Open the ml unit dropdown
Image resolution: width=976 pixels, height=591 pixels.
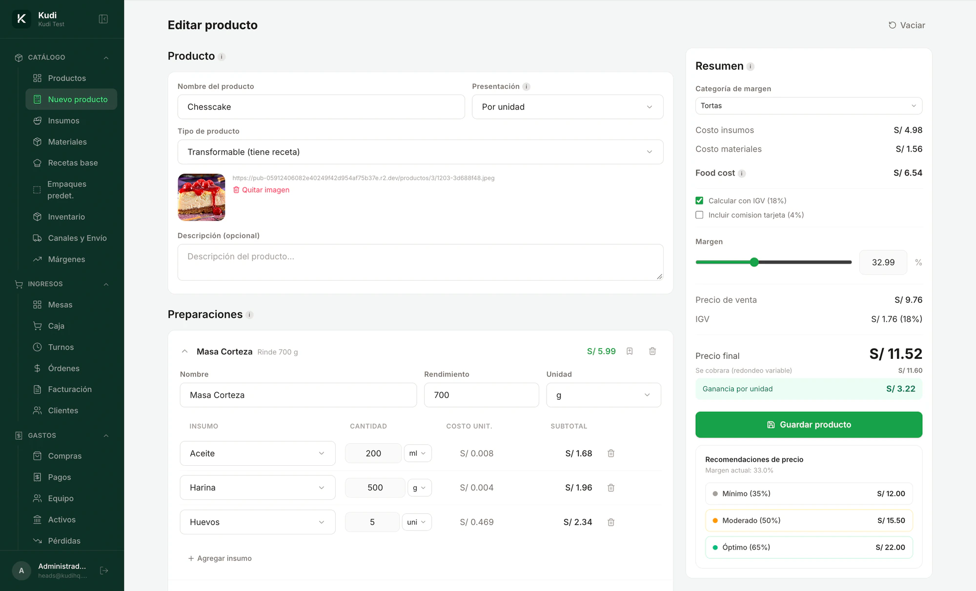pos(418,453)
